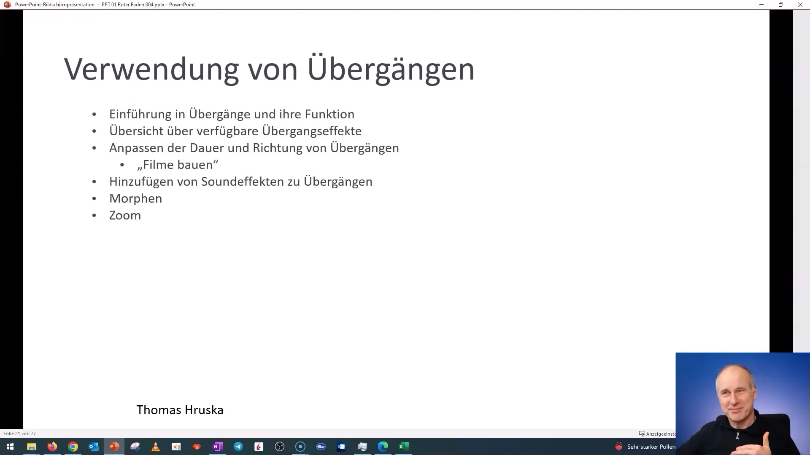Click the red-and-white app icon after Telegram
The width and height of the screenshot is (810, 455).
pyautogui.click(x=259, y=447)
